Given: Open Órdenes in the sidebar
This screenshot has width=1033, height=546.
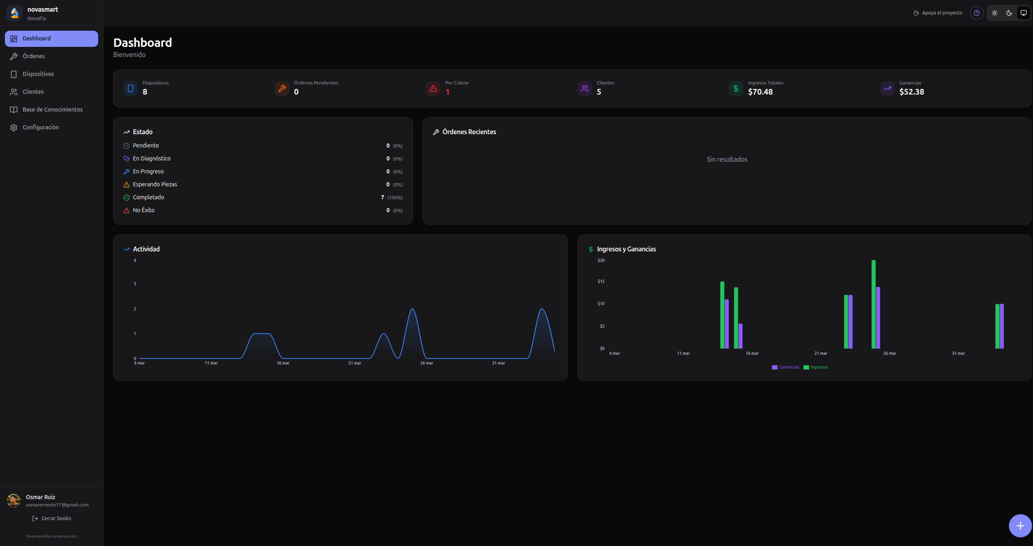Looking at the screenshot, I should [34, 56].
